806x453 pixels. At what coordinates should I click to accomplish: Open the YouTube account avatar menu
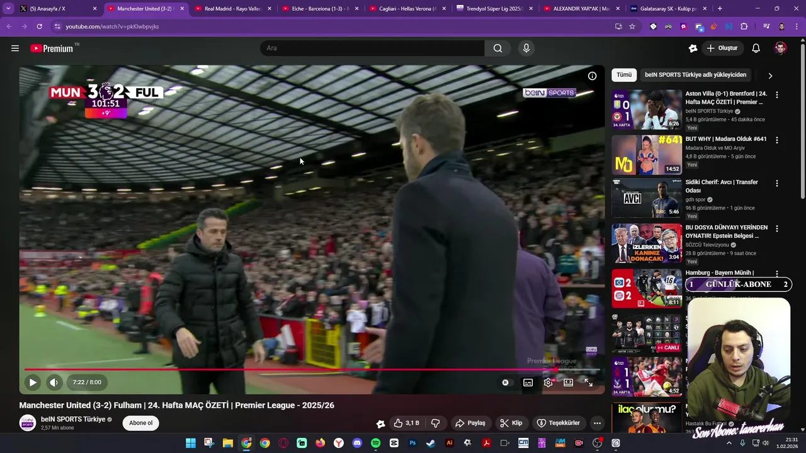[x=780, y=48]
